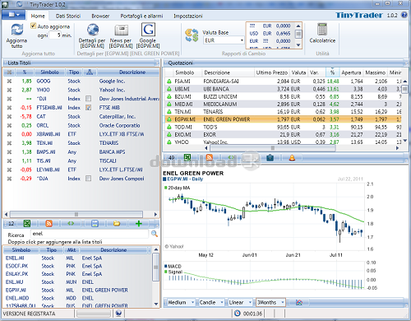411x321 pixels.
Task: Uncheck the FTSEMIB.MI index checkbox
Action: pos(88,108)
